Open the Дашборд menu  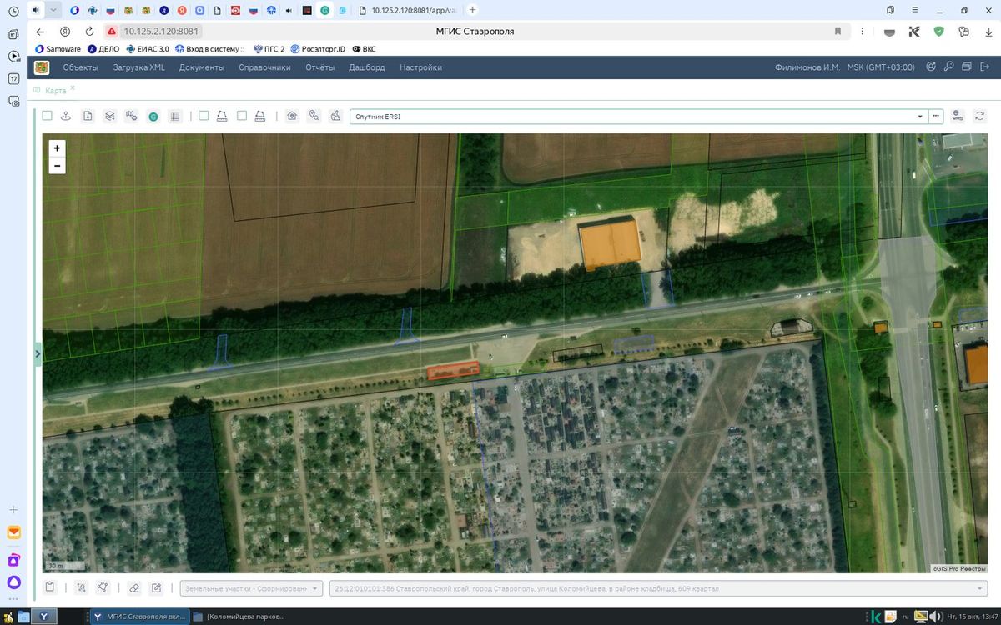pos(367,67)
